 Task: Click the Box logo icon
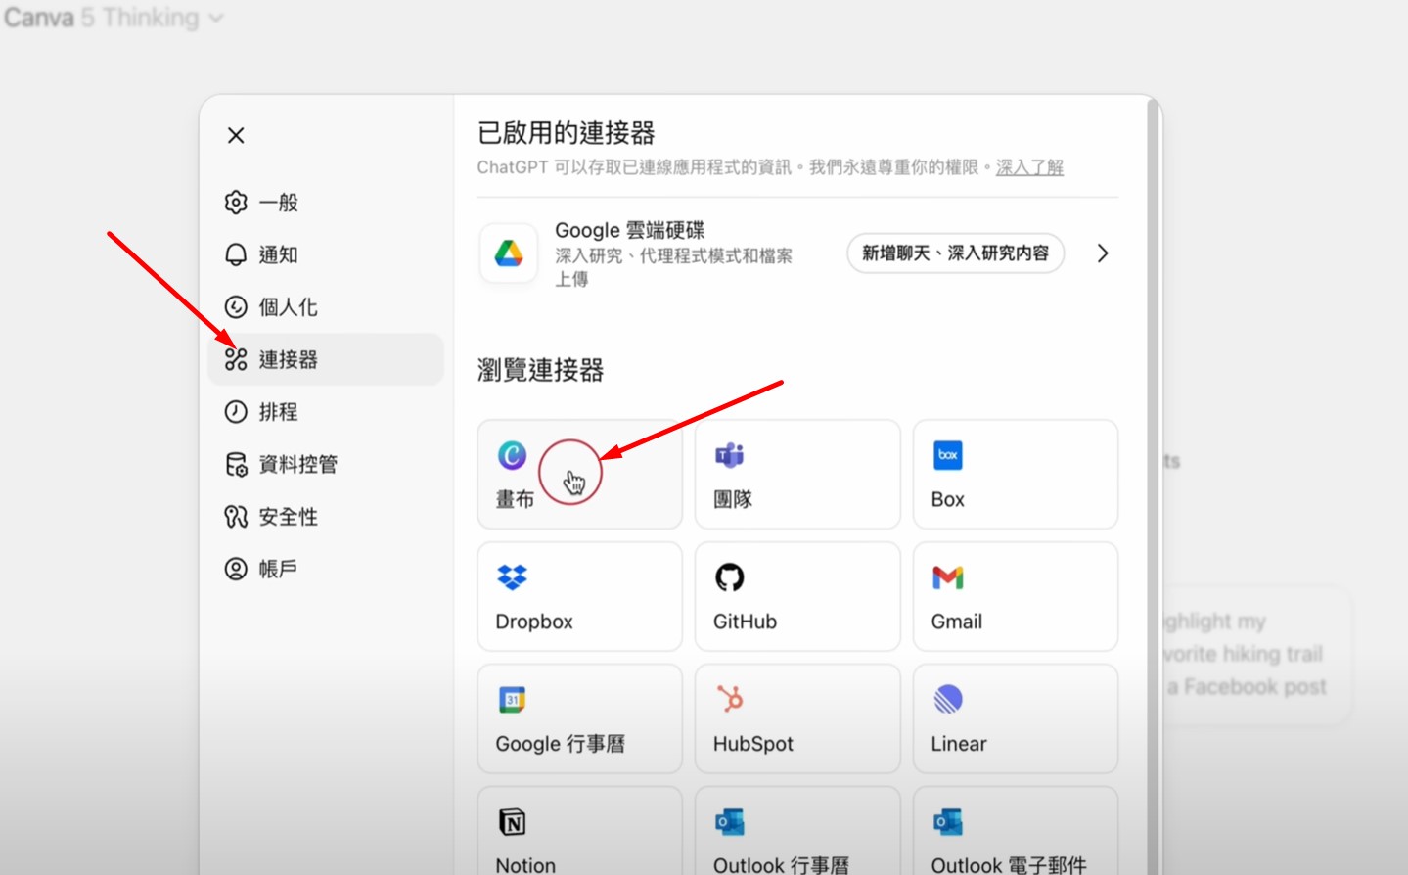coord(948,455)
